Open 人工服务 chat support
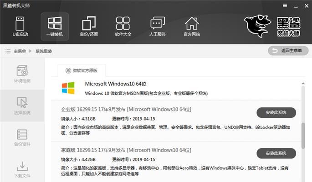Image resolution: width=312 pixels, height=182 pixels. click(158, 26)
